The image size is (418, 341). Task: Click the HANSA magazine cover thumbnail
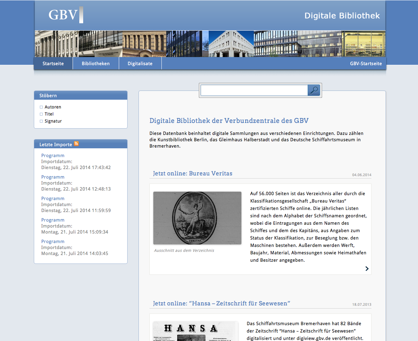(x=195, y=331)
